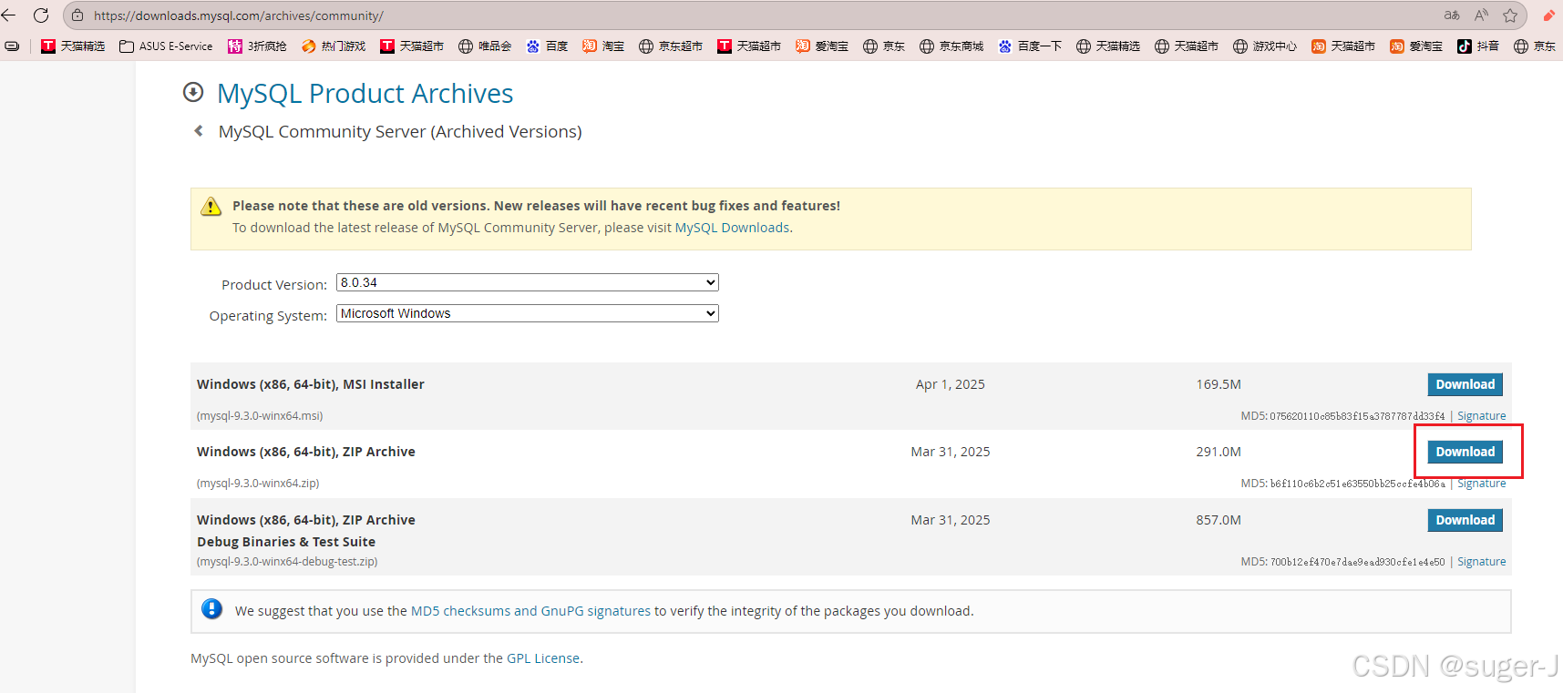The width and height of the screenshot is (1563, 693).
Task: Open the GPL License link
Action: point(543,658)
